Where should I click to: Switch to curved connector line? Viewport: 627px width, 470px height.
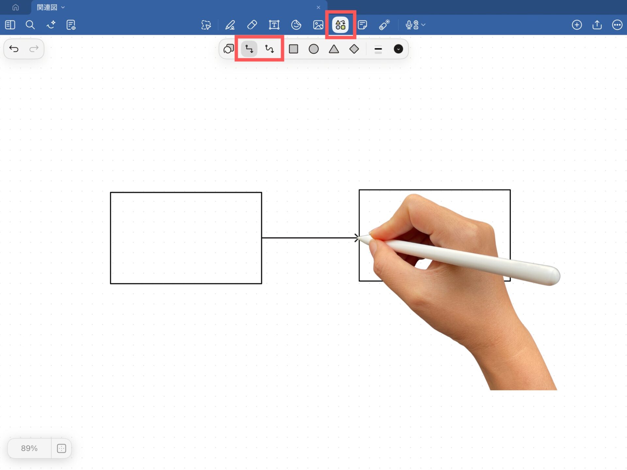point(269,49)
